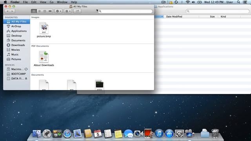The image size is (251, 141).
Task: Select the black-screen thumbnail under Documents
Action: 99,85
